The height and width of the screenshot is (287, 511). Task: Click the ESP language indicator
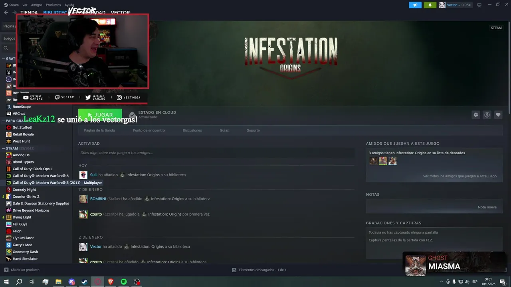475,282
